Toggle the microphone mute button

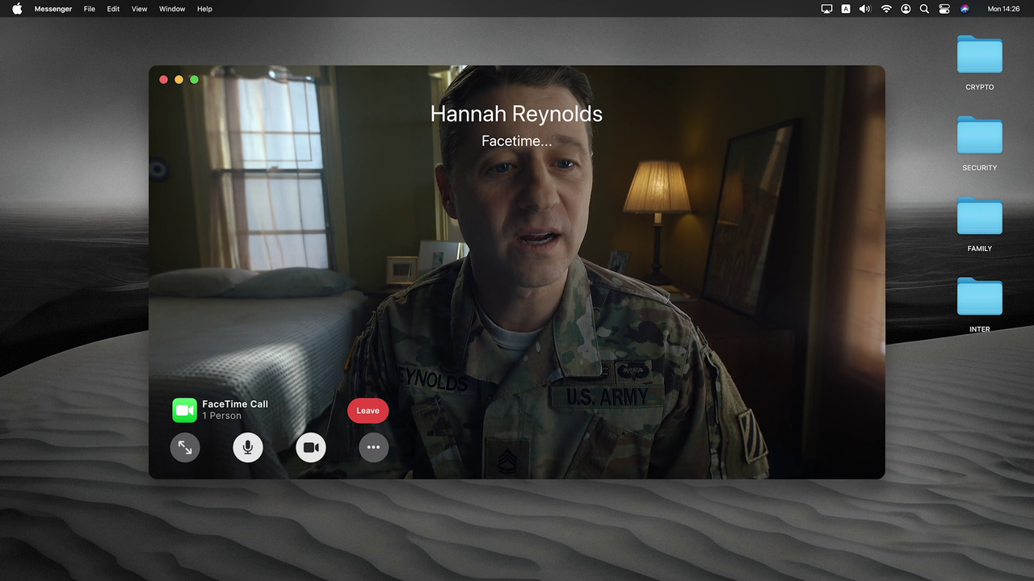(248, 447)
